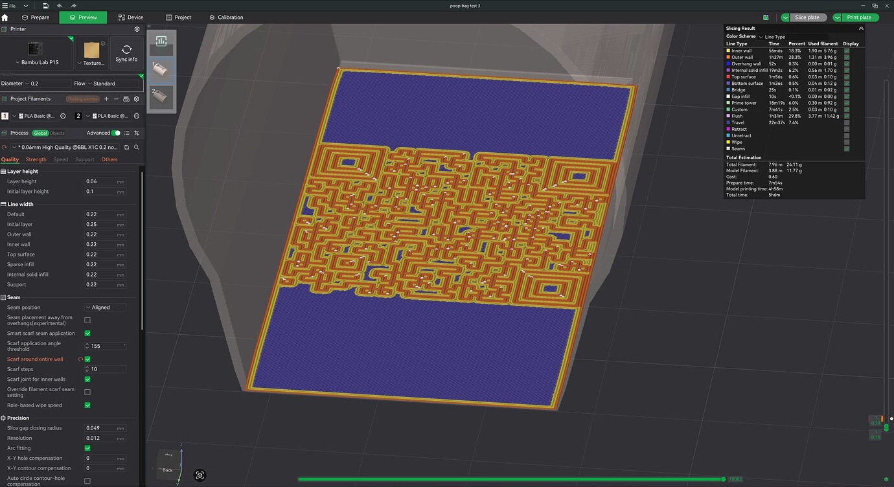This screenshot has height=487, width=894.
Task: Redo with the forward arrow icon
Action: (x=74, y=5)
